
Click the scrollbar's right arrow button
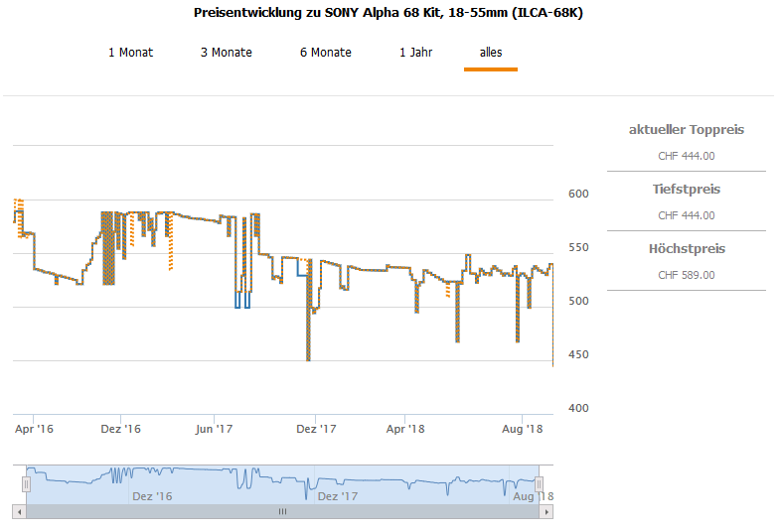[x=546, y=511]
